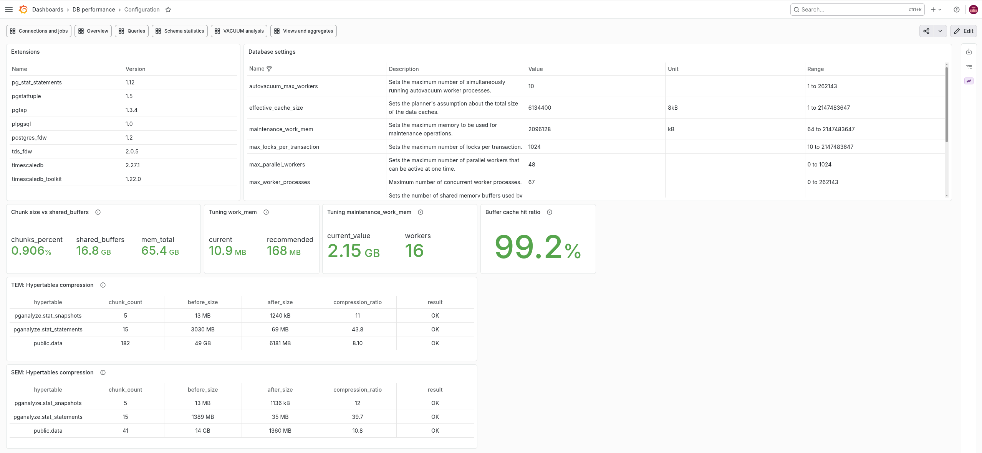
Task: Click the purple dashboard-links side icon
Action: (x=969, y=81)
